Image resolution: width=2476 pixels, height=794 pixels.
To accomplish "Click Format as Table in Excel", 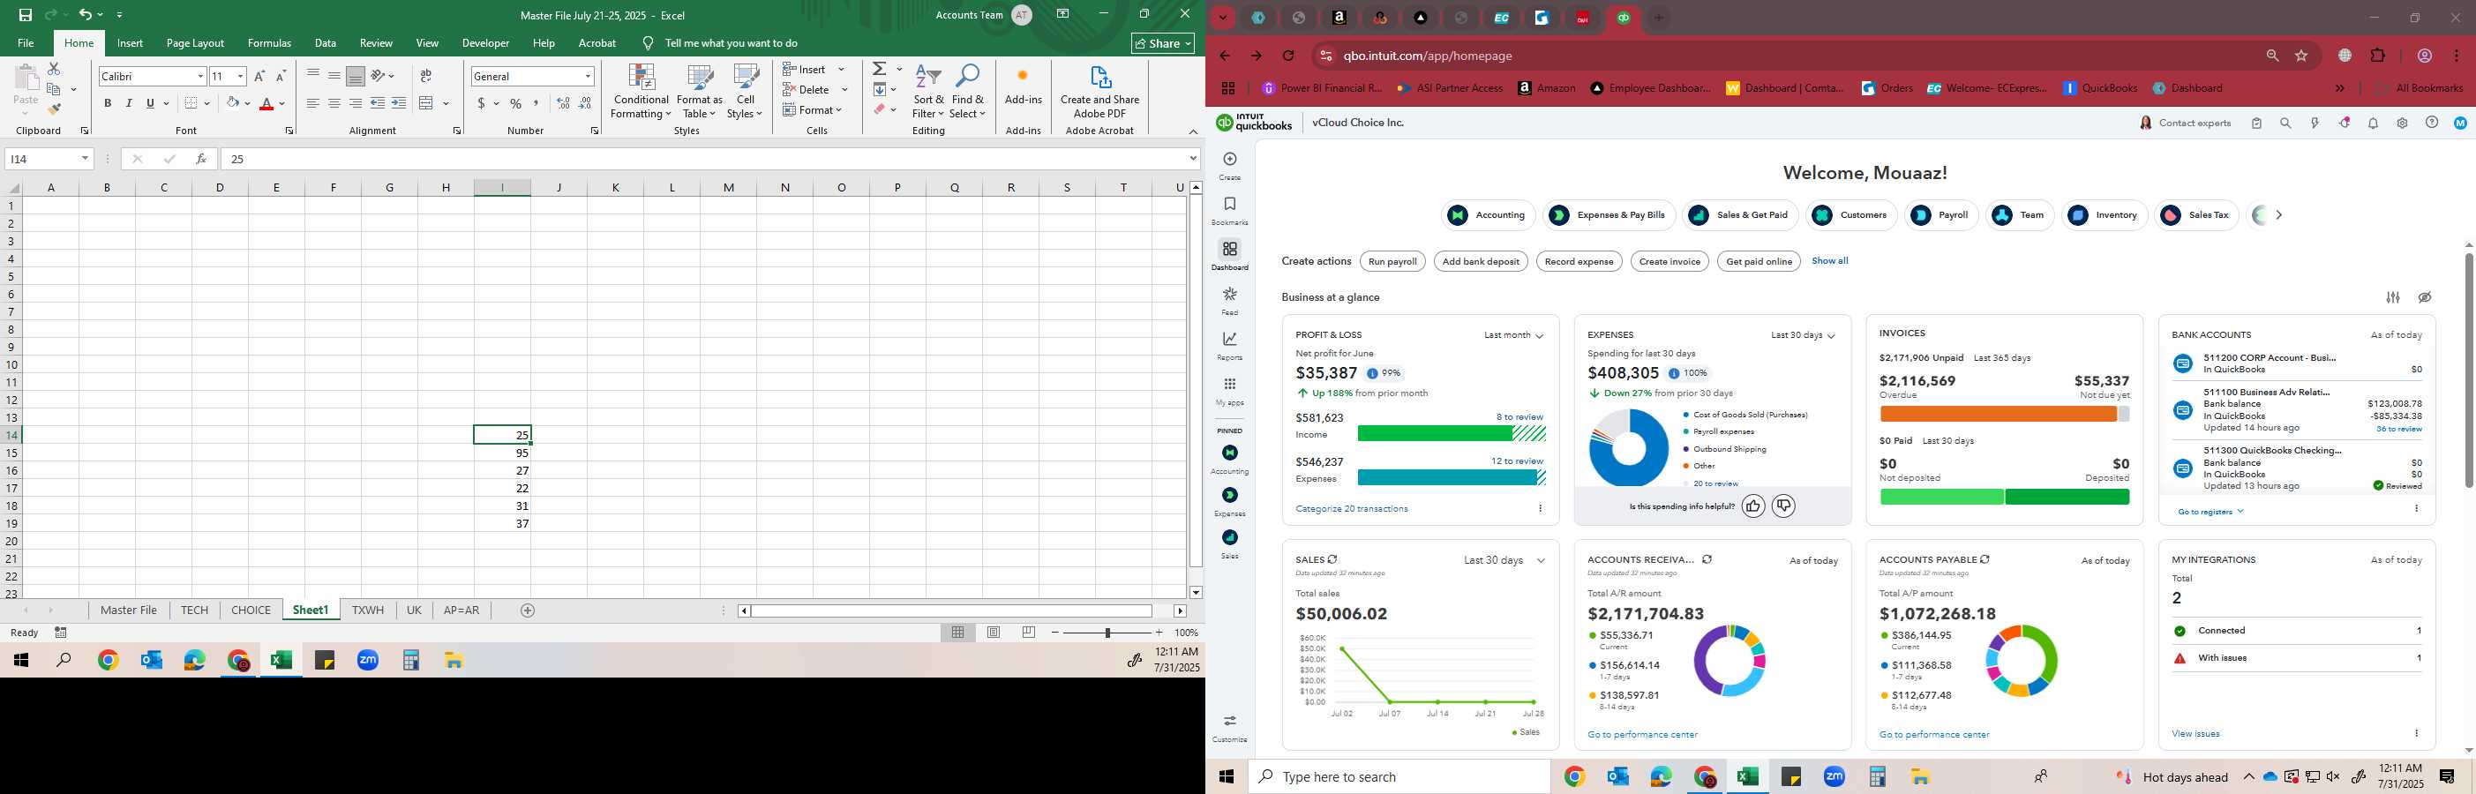I will pyautogui.click(x=700, y=93).
